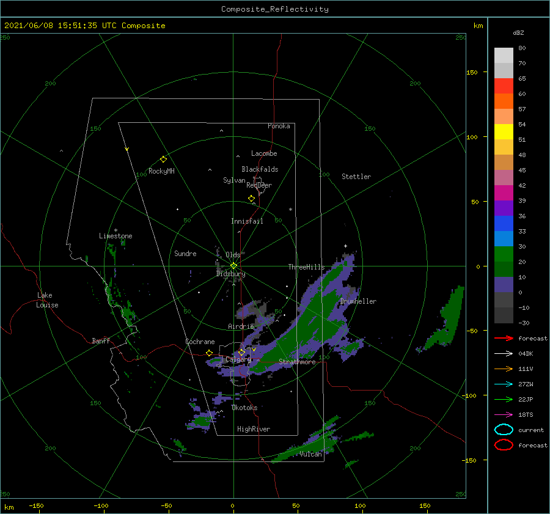Select the purple 36–39 dBZ swatch

[x=504, y=208]
